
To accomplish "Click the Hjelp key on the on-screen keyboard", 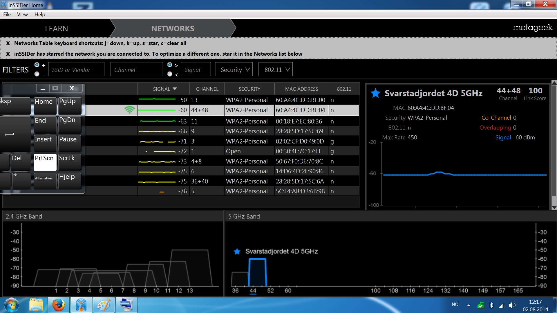I will (x=70, y=181).
